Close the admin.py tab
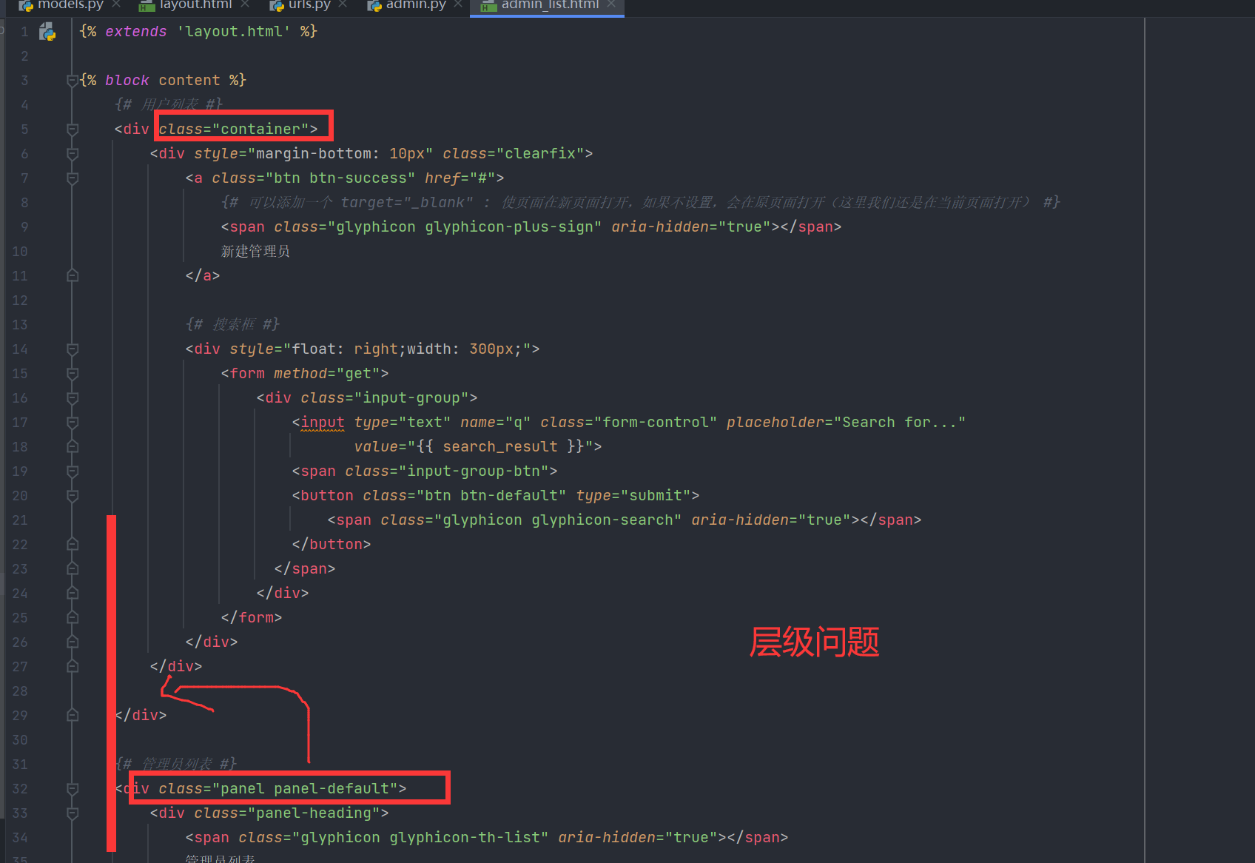 pyautogui.click(x=458, y=4)
